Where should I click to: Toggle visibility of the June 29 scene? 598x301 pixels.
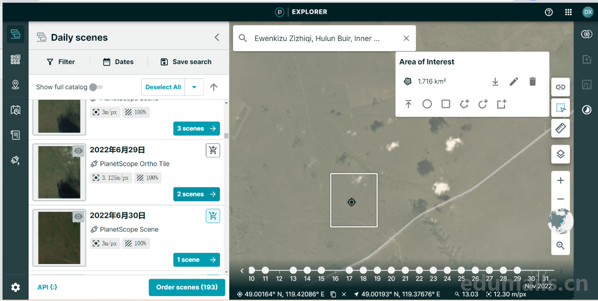pyautogui.click(x=79, y=151)
